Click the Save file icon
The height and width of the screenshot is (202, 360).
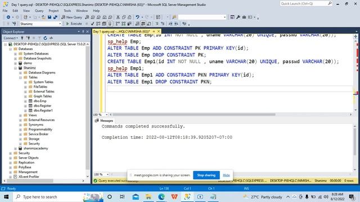click(49, 17)
